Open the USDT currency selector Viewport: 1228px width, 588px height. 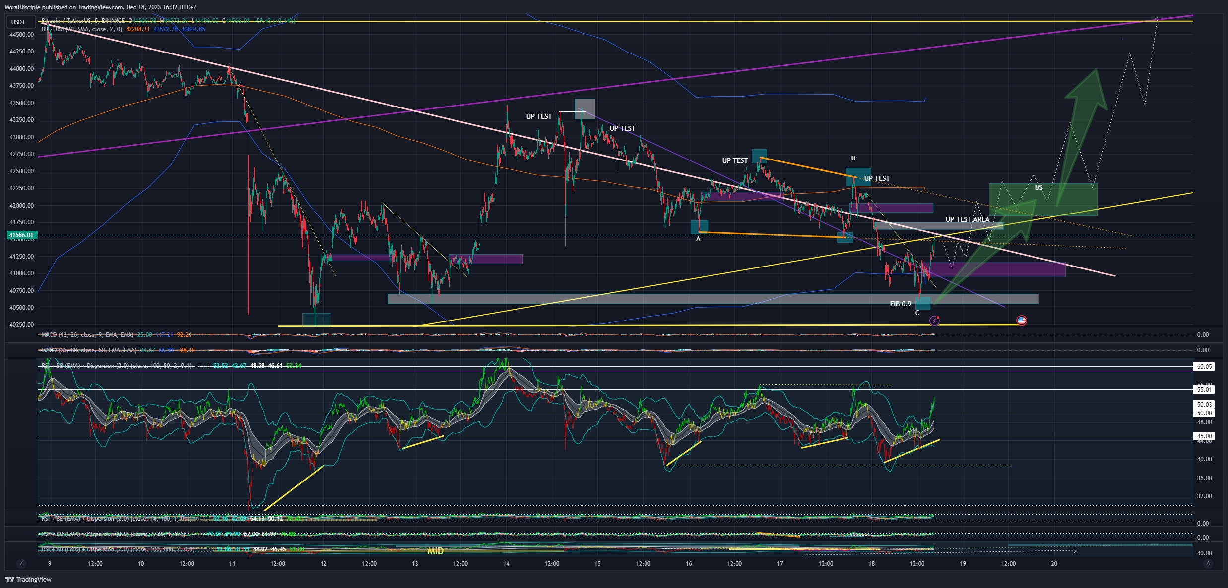[20, 22]
